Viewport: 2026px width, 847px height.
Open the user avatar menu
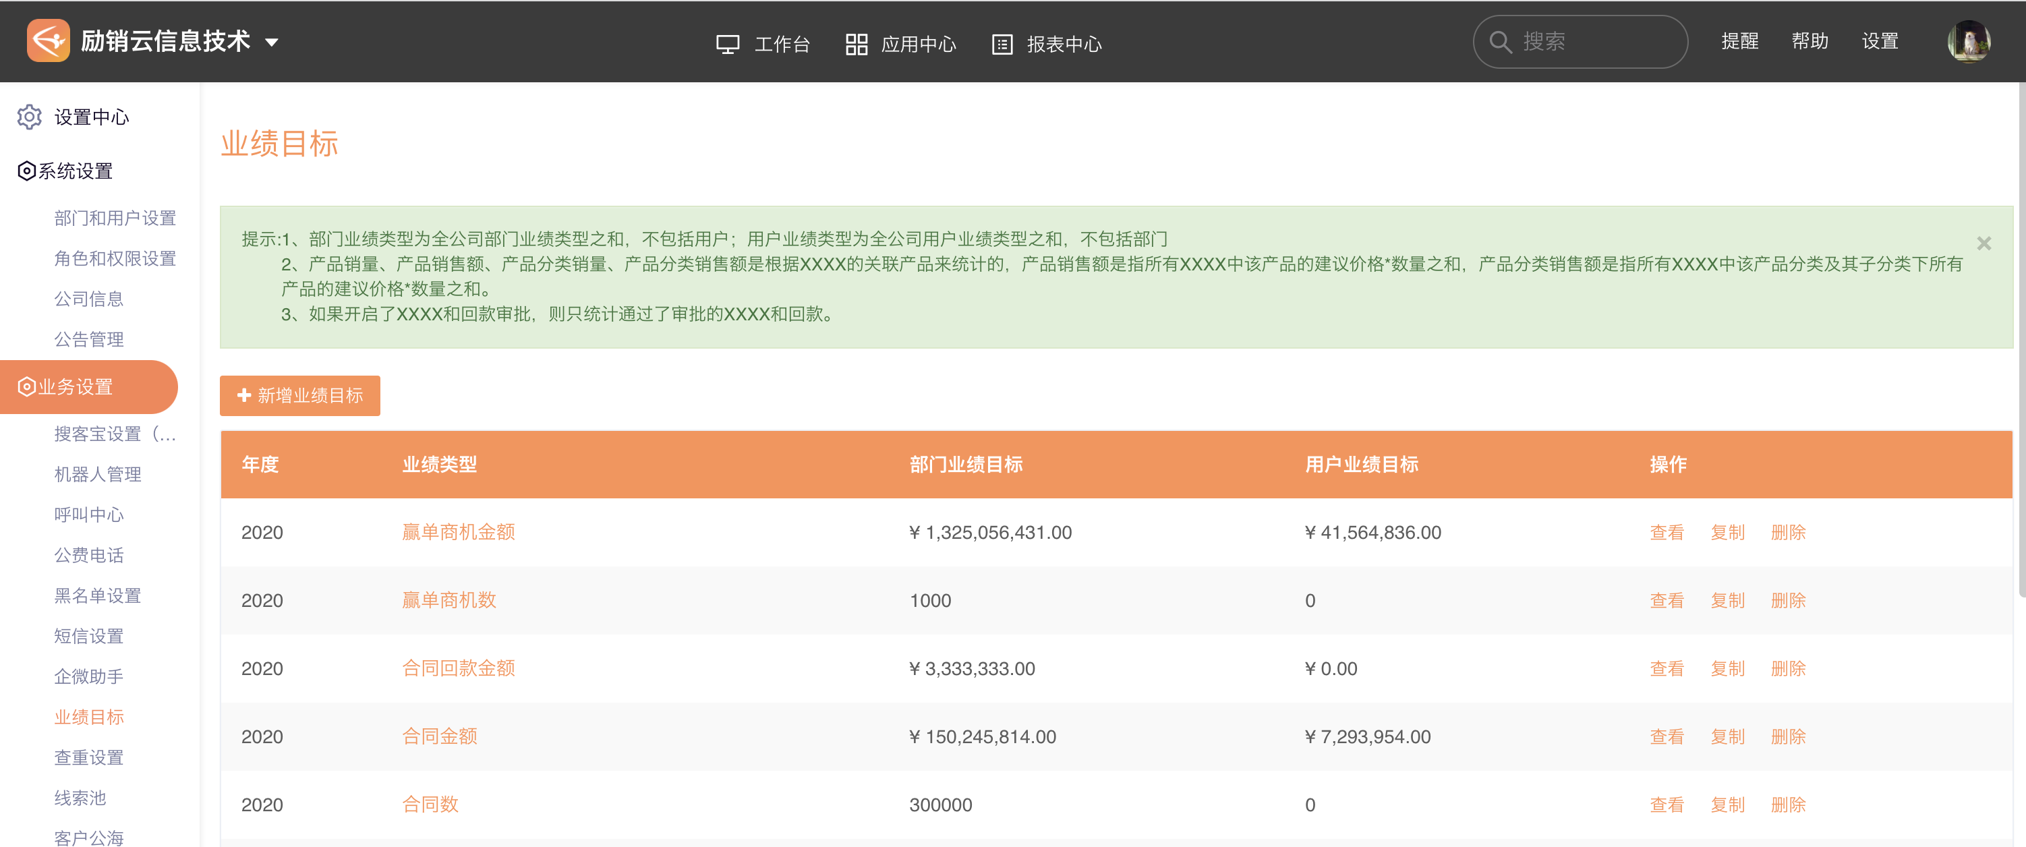(1968, 42)
